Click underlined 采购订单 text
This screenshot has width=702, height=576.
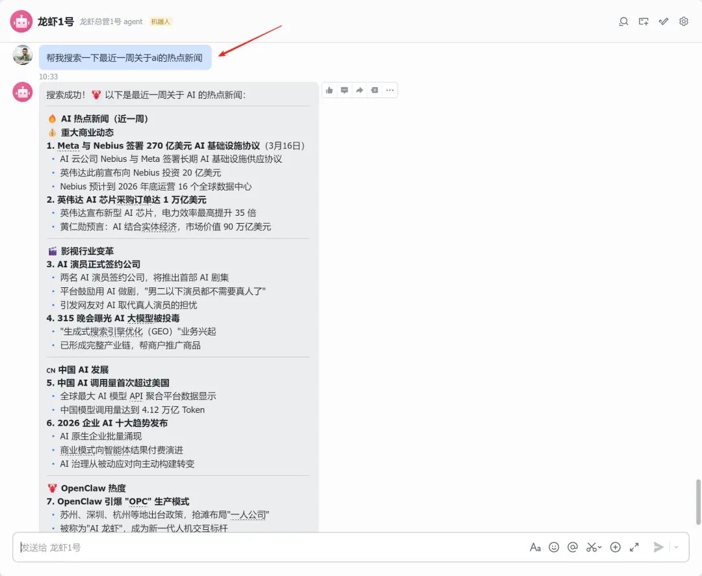click(x=133, y=200)
